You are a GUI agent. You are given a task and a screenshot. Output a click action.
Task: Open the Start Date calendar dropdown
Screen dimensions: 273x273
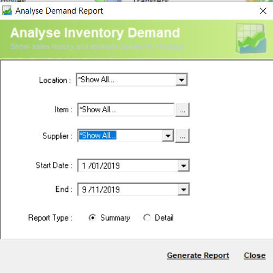[184, 166]
